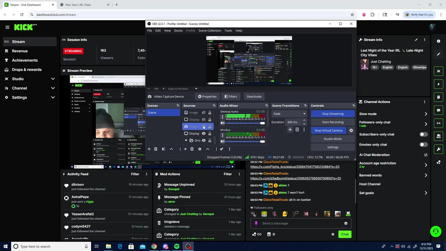This screenshot has width=446, height=251.
Task: Open the Scene Collection menu
Action: (210, 31)
